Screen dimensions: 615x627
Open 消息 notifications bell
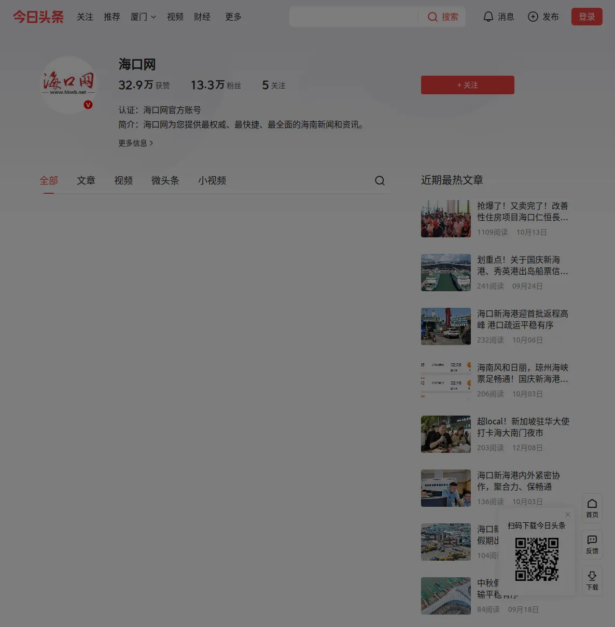pyautogui.click(x=499, y=17)
